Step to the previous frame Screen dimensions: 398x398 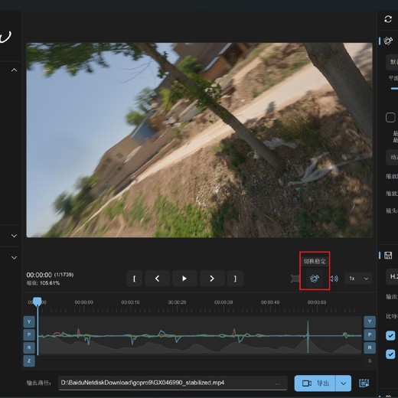(157, 279)
